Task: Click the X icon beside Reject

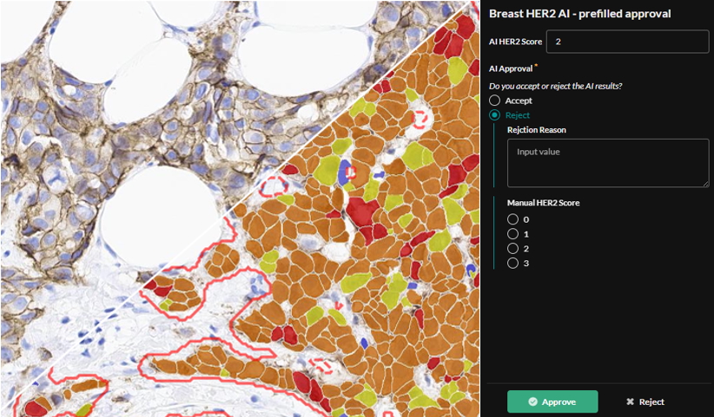Action: [631, 402]
